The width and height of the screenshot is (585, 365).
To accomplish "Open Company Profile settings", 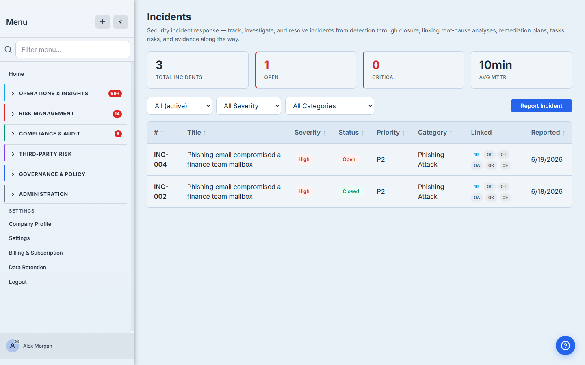I will click(x=30, y=224).
